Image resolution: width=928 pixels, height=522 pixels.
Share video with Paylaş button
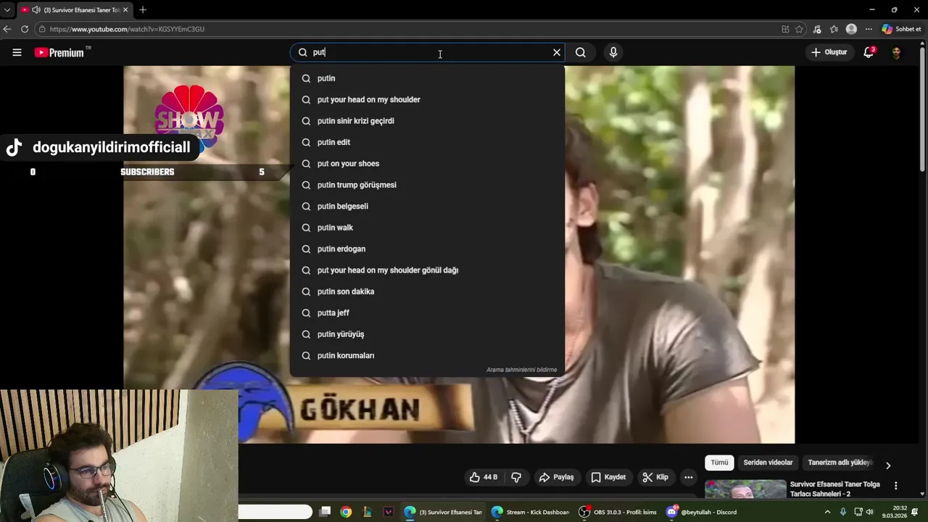click(x=556, y=477)
